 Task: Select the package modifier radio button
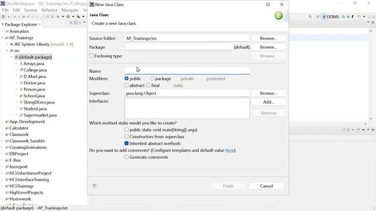click(152, 79)
